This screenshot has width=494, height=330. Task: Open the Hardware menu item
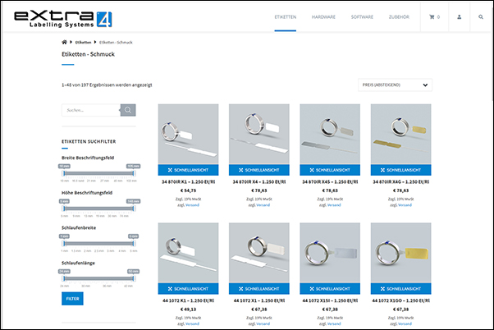(x=324, y=16)
